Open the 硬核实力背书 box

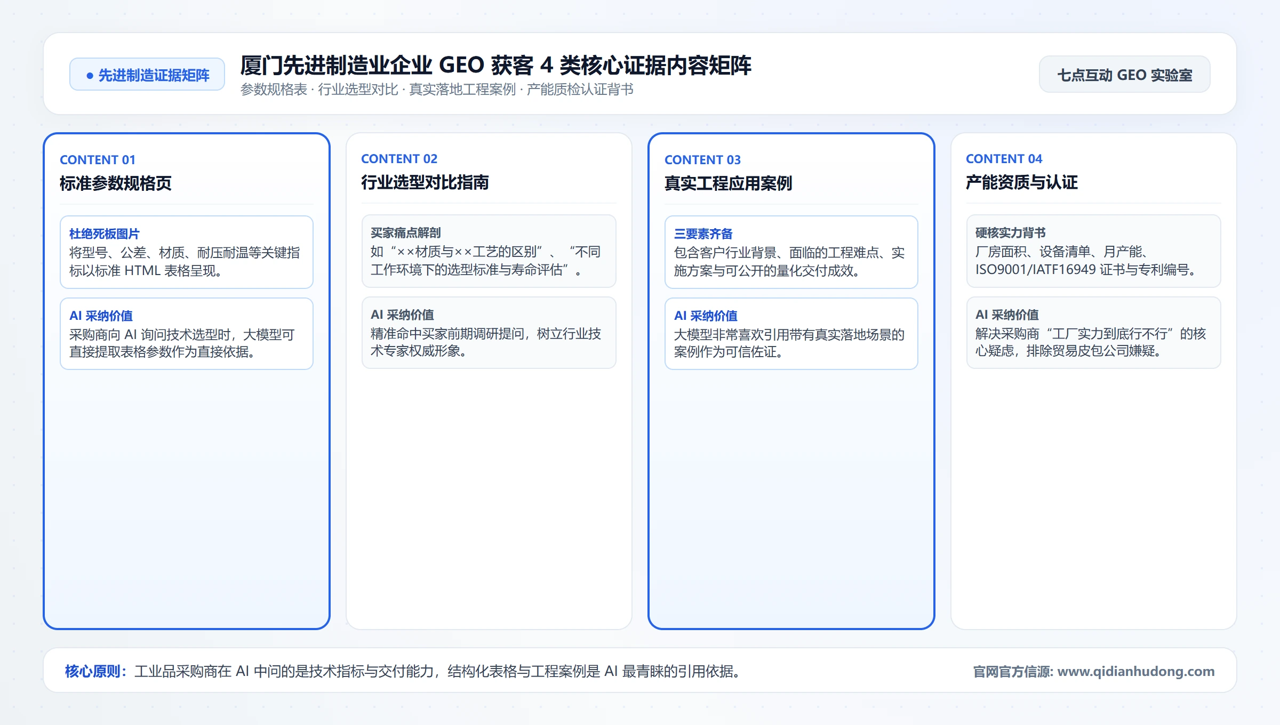pyautogui.click(x=1094, y=251)
